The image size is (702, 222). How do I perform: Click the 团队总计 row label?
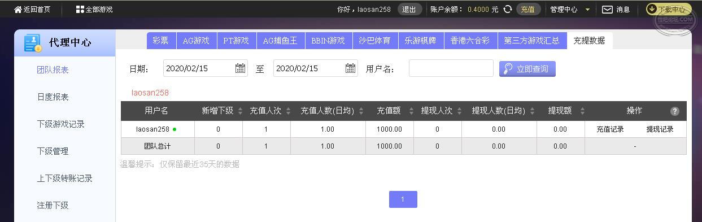click(x=158, y=146)
